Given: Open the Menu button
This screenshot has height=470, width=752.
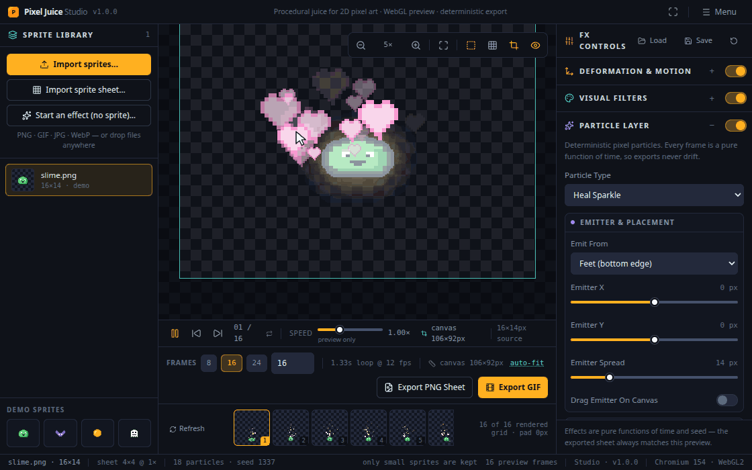Looking at the screenshot, I should click(x=719, y=11).
